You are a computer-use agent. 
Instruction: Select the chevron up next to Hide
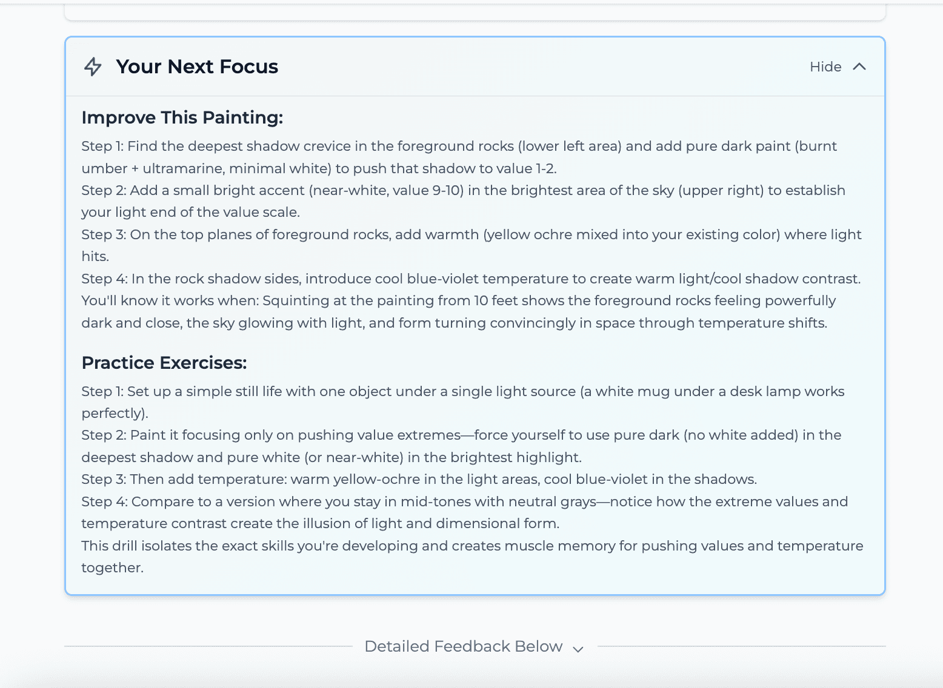click(x=861, y=67)
